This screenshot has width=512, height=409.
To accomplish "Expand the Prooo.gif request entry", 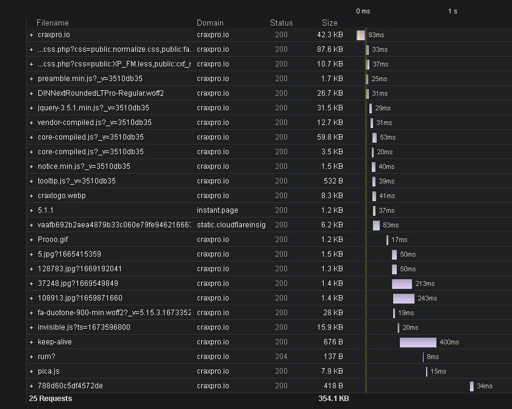I will pyautogui.click(x=31, y=240).
